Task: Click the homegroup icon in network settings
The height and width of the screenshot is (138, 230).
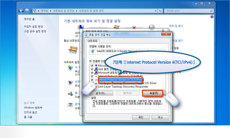Action: click(x=70, y=94)
